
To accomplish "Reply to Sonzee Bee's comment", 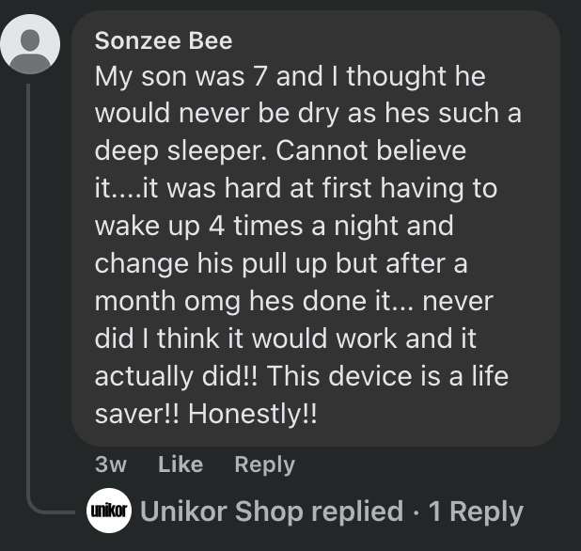I will [x=264, y=464].
